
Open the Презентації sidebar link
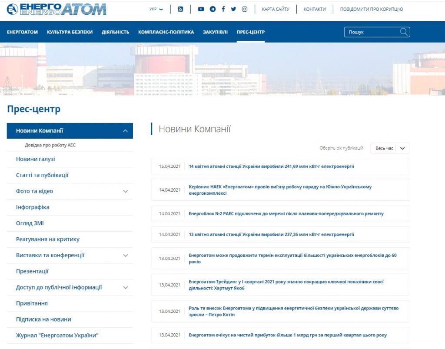(32, 271)
